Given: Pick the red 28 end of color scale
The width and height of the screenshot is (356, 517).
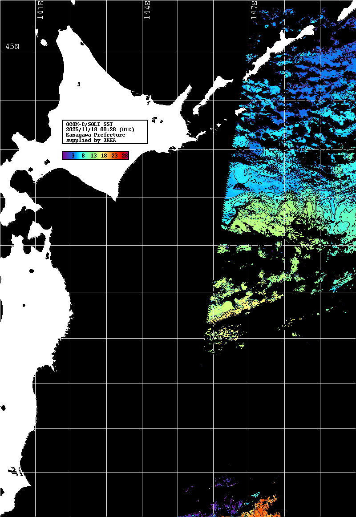Looking at the screenshot, I should click(125, 156).
